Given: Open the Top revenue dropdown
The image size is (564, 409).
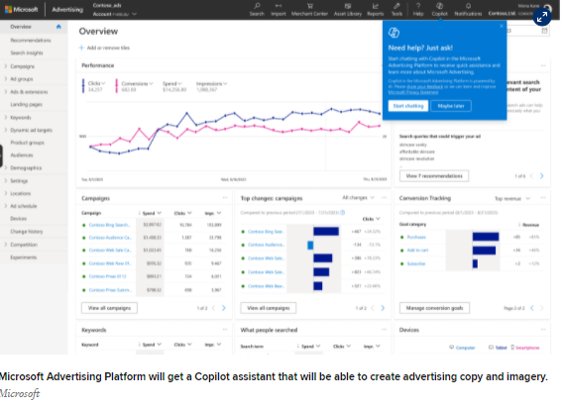Looking at the screenshot, I should tap(512, 198).
